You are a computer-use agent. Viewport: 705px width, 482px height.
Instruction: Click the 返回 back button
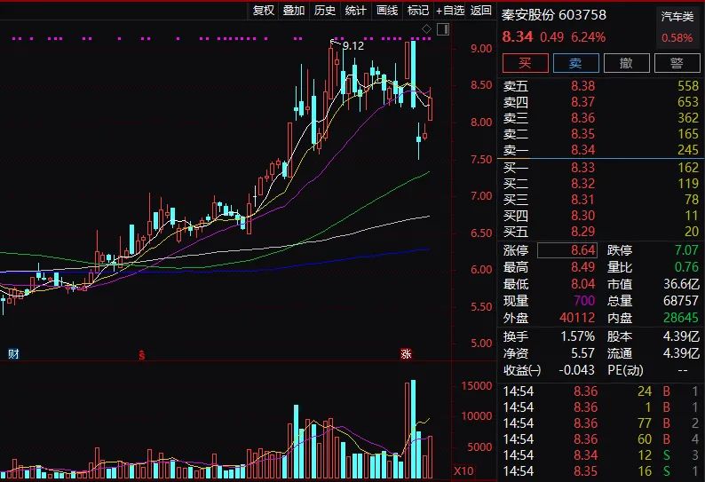[480, 11]
